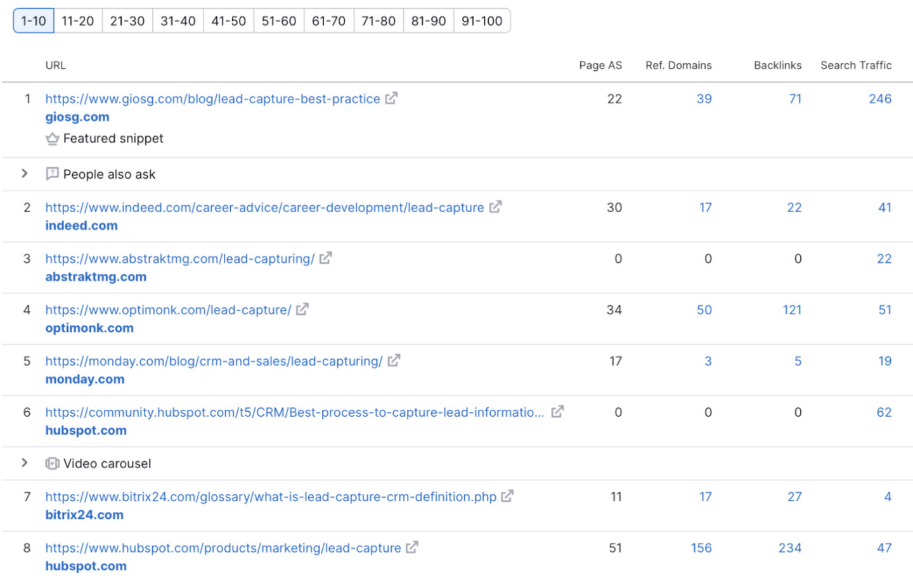Switch to the 51-60 results tab
This screenshot has height=579, width=913.
coord(279,21)
